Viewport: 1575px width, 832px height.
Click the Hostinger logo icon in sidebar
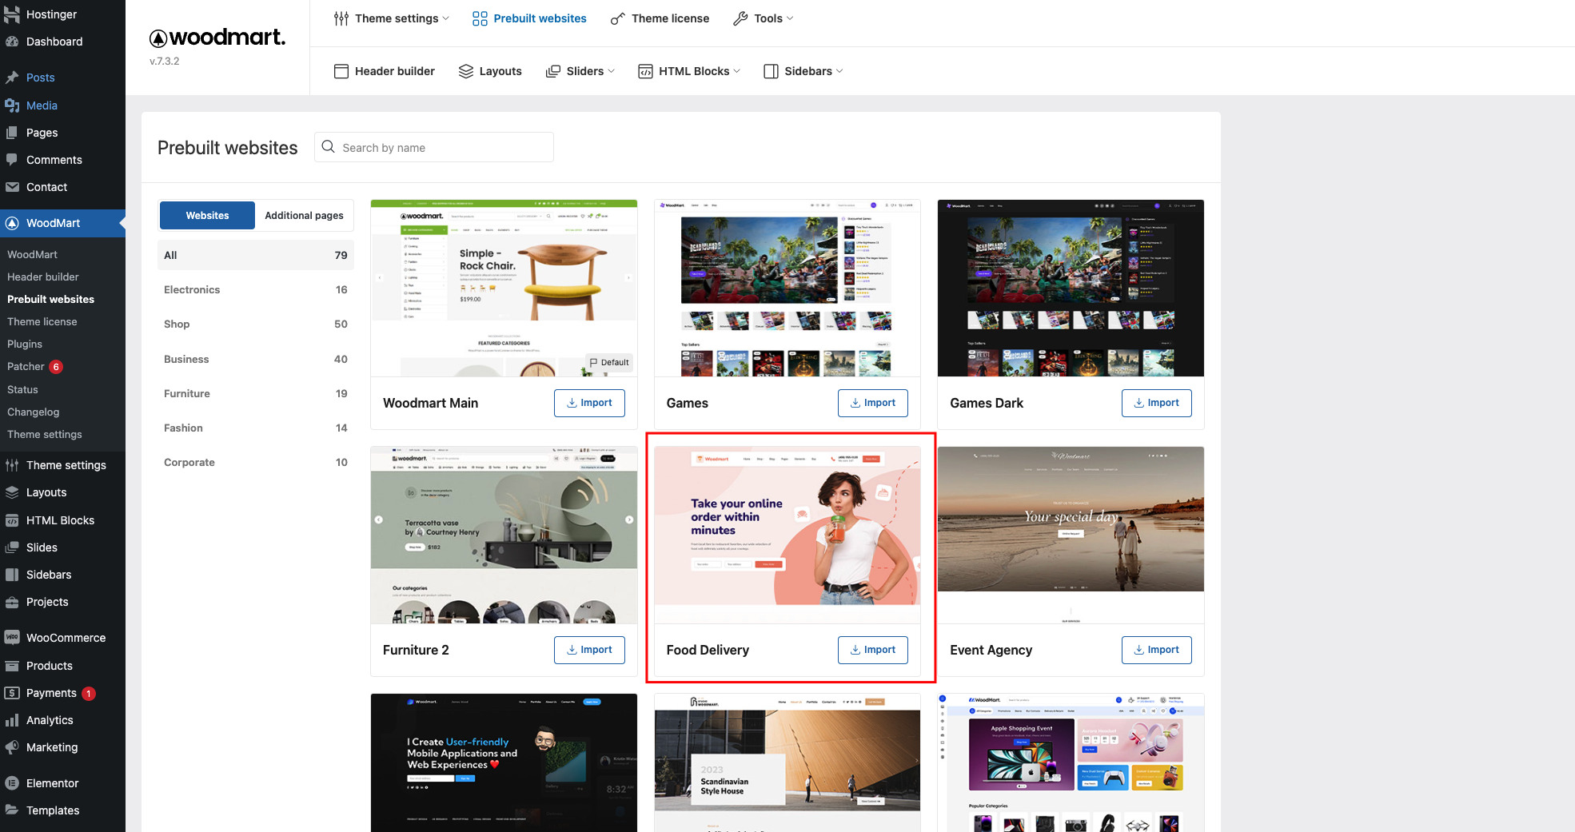[x=12, y=14]
